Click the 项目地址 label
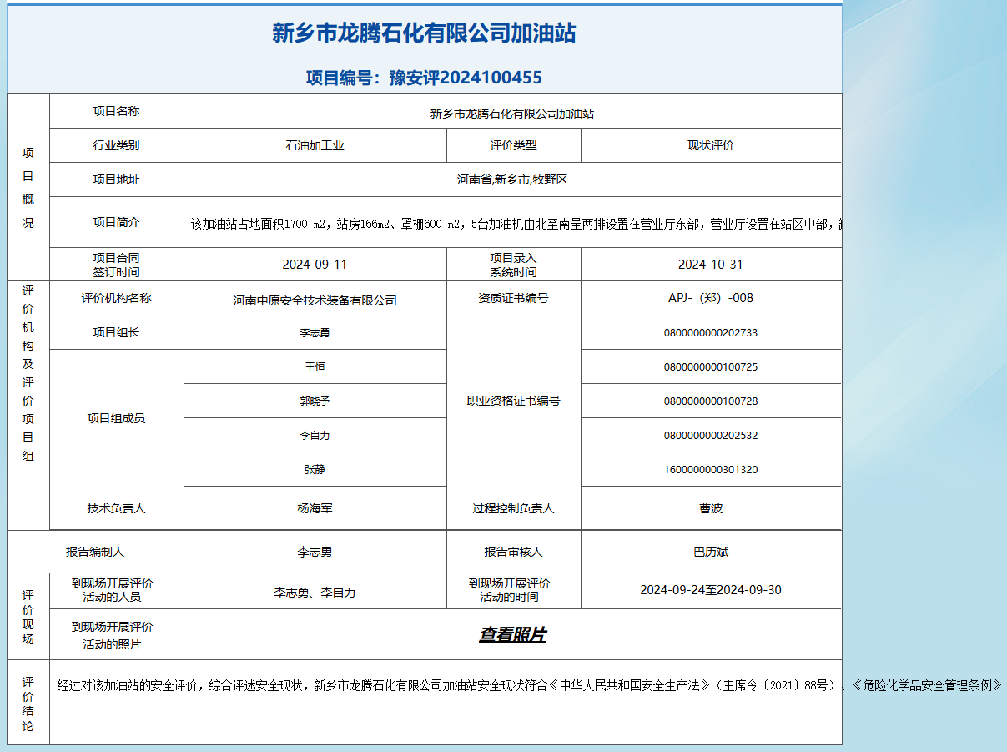Screen dimensions: 1007x752 pyautogui.click(x=116, y=179)
